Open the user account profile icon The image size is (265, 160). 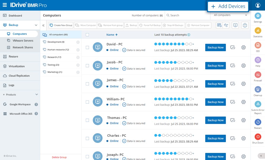258,5
